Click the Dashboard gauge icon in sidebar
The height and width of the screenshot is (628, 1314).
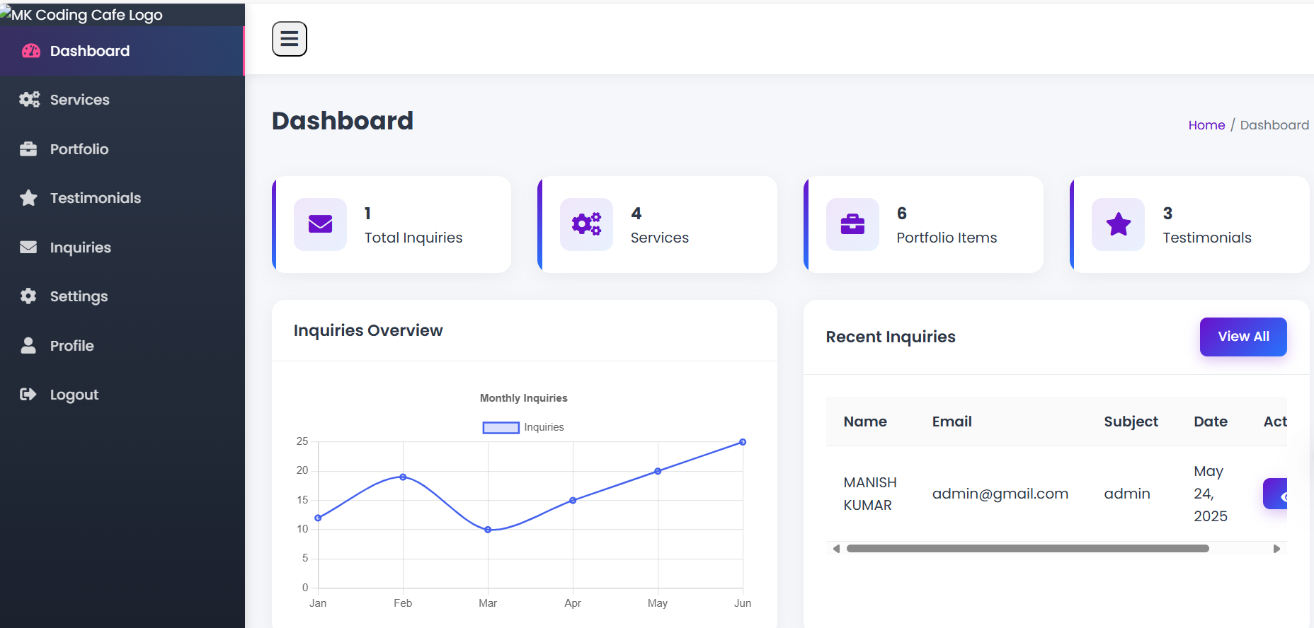(31, 51)
